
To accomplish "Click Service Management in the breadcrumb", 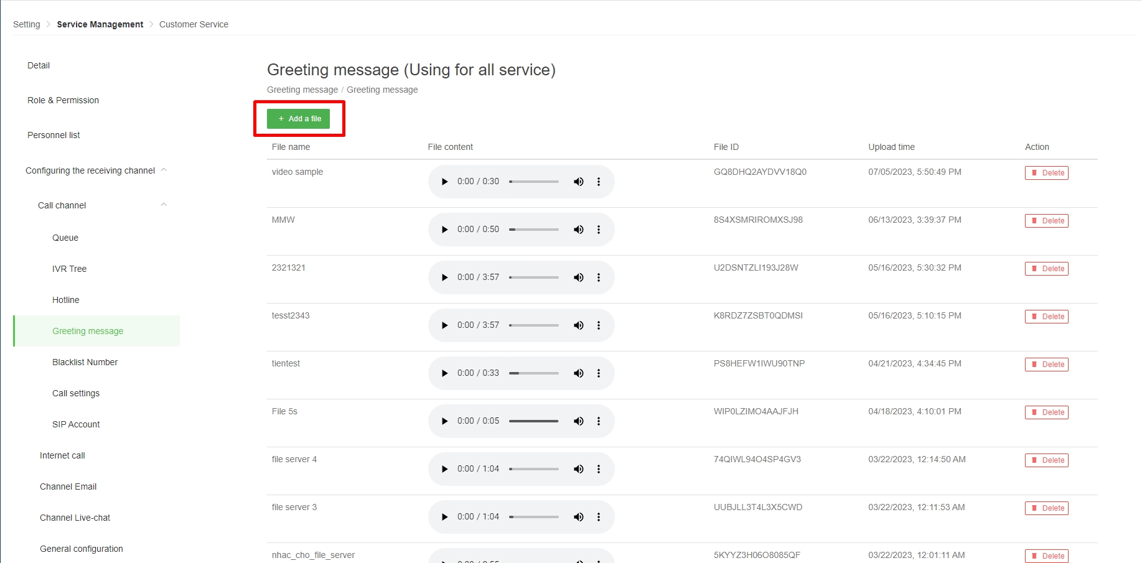I will (100, 24).
